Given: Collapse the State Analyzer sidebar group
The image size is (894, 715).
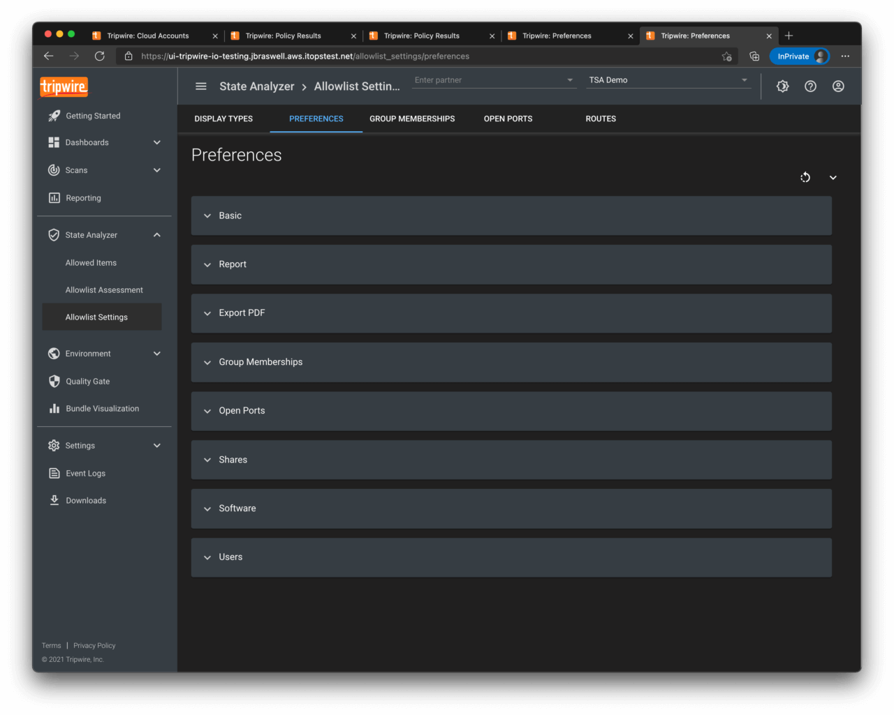Looking at the screenshot, I should click(x=157, y=235).
